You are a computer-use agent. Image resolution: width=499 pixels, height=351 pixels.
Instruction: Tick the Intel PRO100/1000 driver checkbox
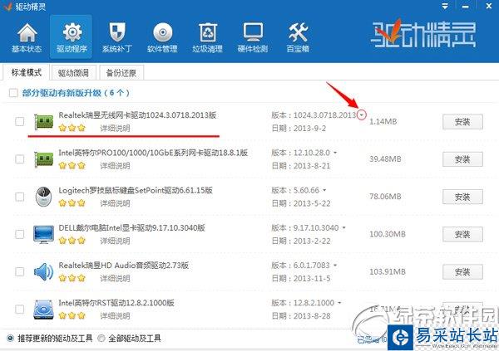click(20, 158)
